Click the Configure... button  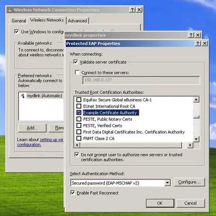tap(190, 182)
